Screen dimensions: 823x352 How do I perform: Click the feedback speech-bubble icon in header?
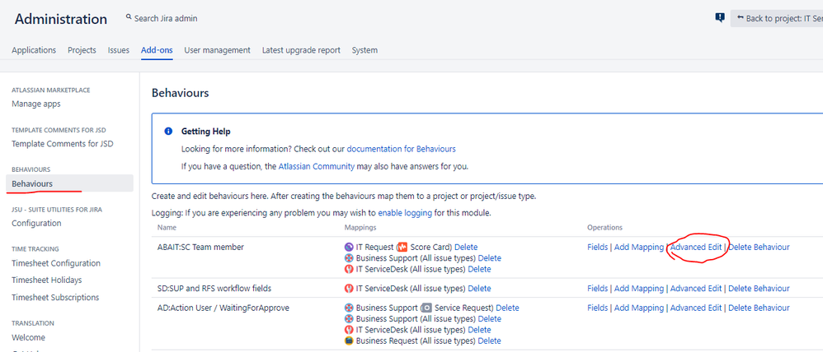tap(719, 17)
